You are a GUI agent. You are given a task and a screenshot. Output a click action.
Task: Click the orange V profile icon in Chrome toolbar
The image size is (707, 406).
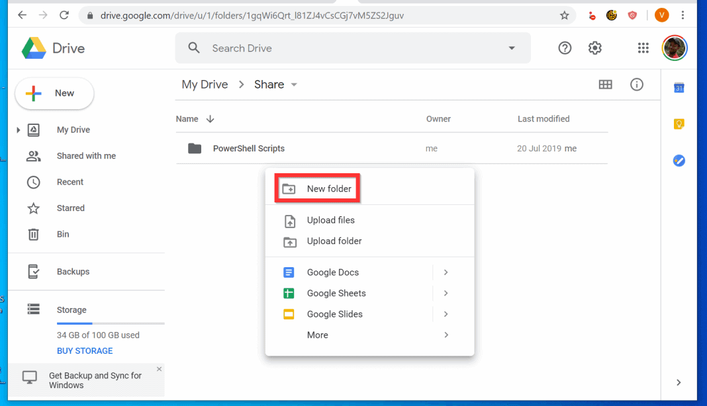[x=661, y=15]
